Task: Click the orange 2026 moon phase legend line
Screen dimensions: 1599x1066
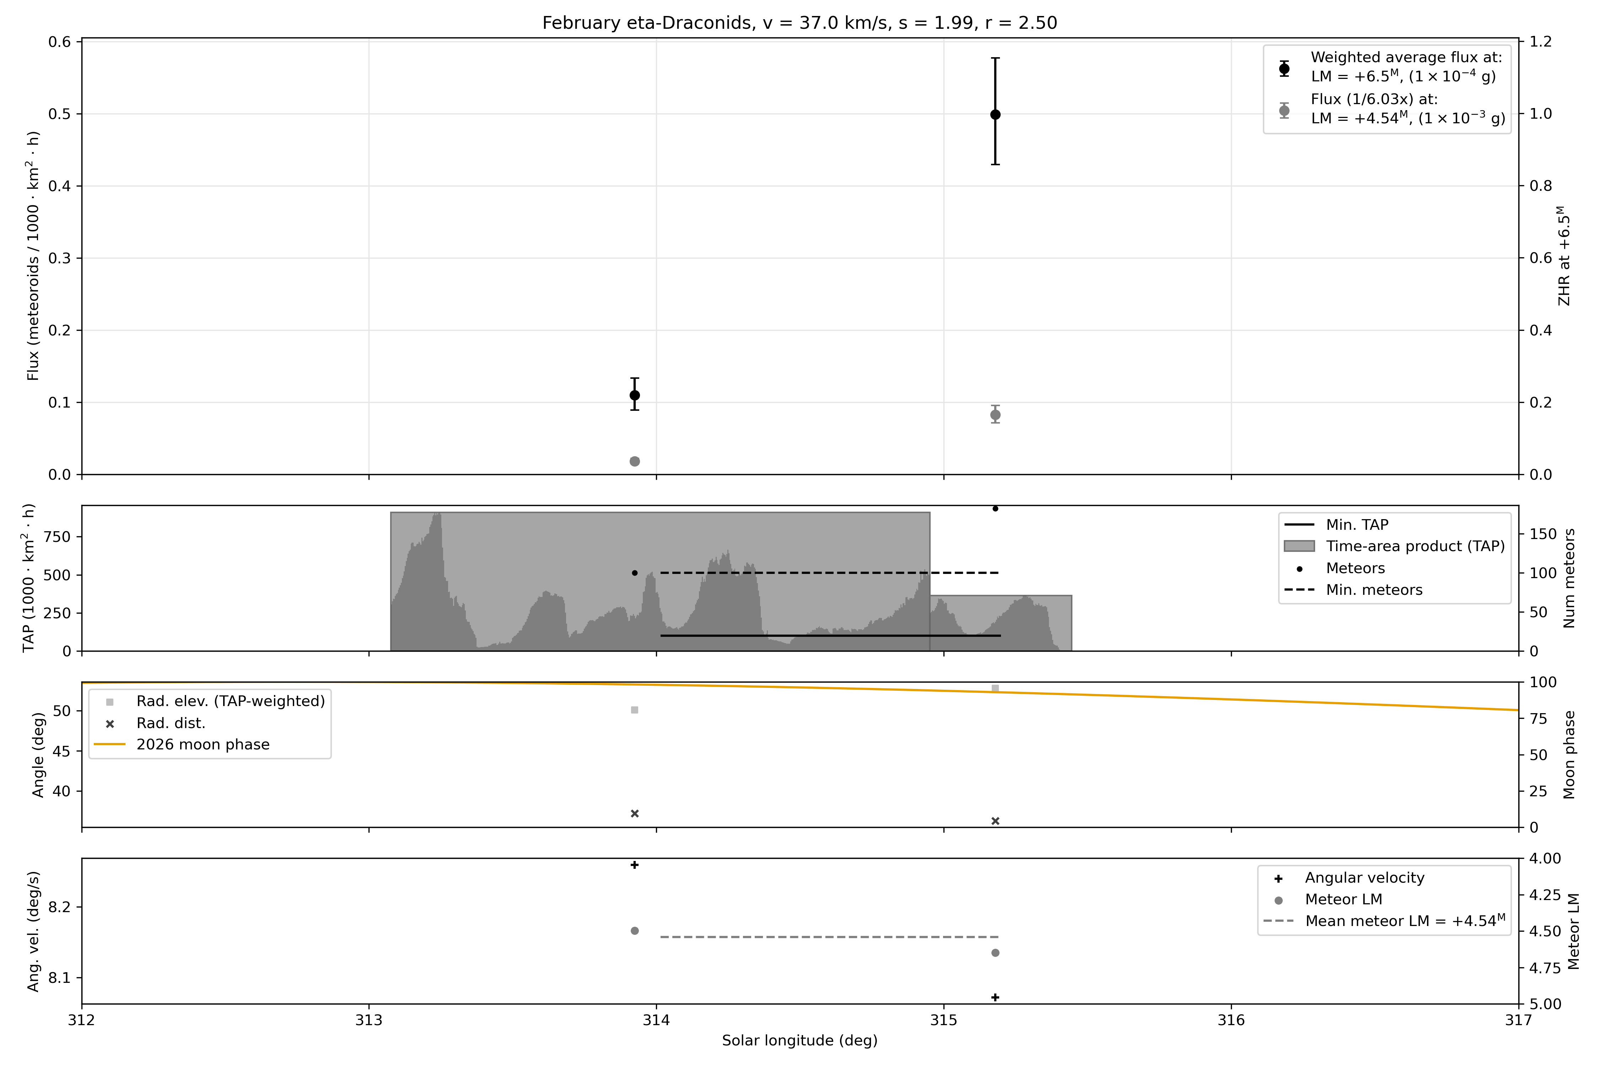Action: coord(109,744)
